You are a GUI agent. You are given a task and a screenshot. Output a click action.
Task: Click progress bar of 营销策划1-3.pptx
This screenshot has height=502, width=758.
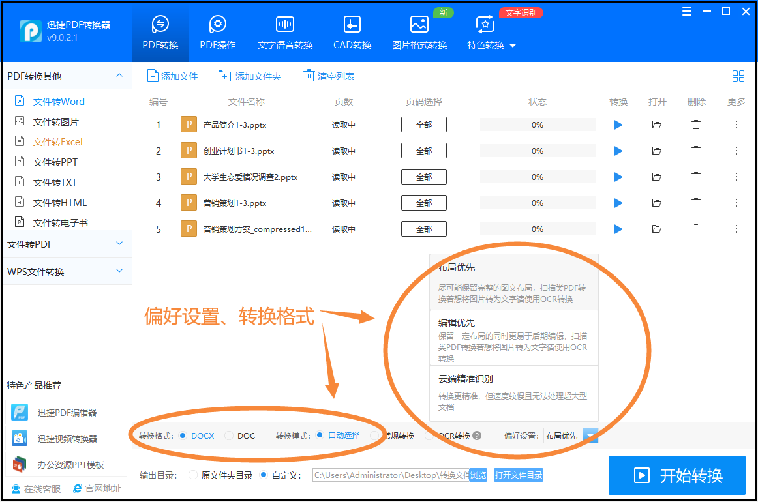538,203
